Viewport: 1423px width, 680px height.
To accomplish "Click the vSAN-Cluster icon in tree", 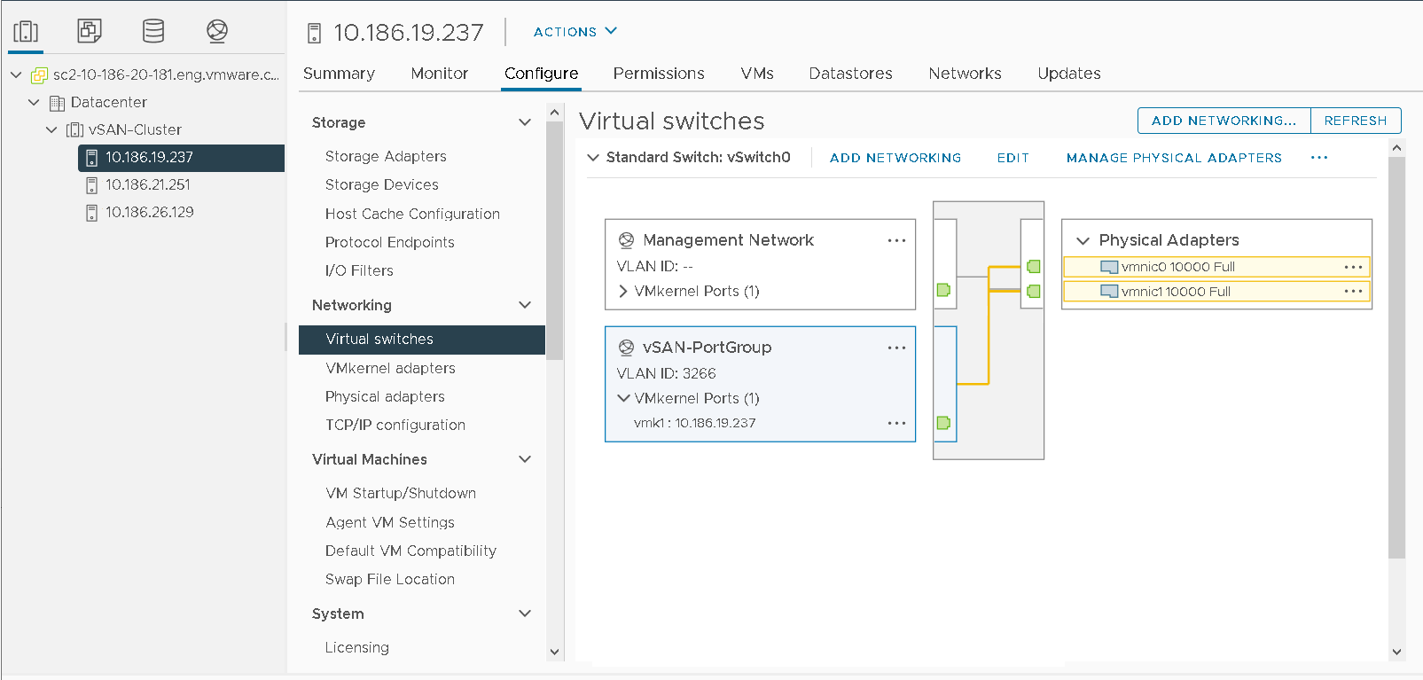I will pos(74,130).
